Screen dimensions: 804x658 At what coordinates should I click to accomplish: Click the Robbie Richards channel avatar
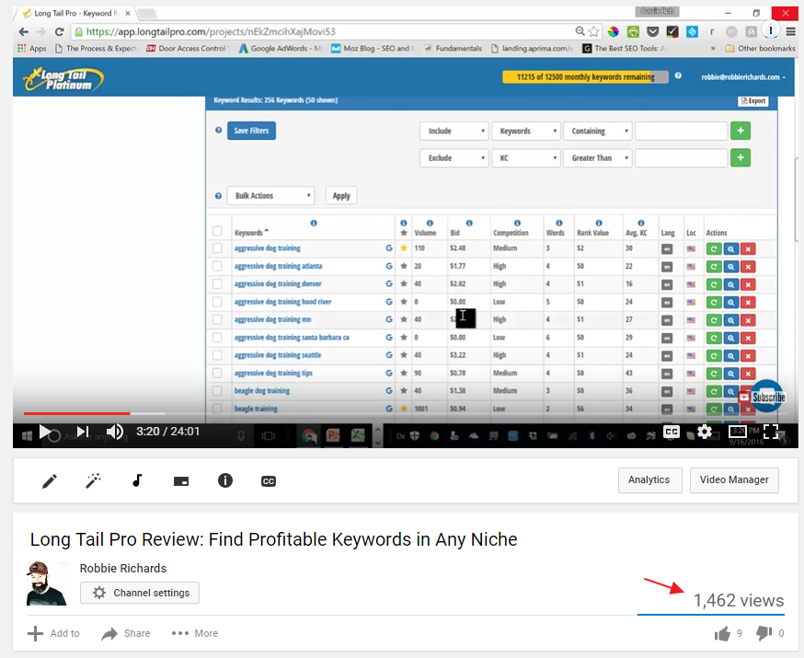pos(46,583)
